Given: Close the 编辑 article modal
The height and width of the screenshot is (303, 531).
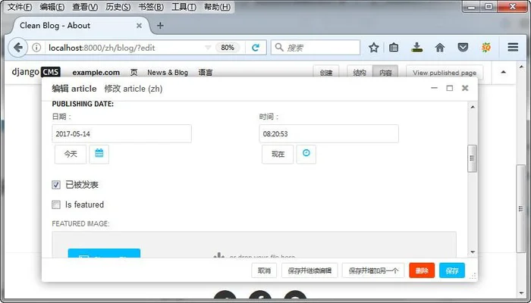Looking at the screenshot, I should pos(465,88).
